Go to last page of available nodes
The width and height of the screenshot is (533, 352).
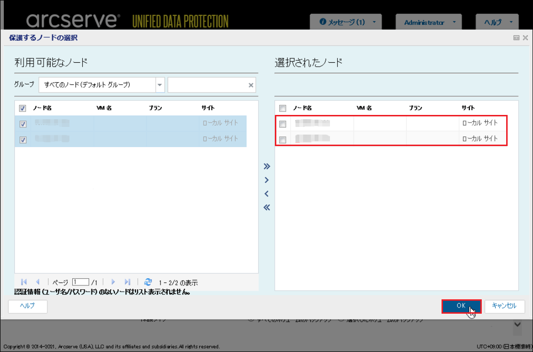[x=127, y=282]
